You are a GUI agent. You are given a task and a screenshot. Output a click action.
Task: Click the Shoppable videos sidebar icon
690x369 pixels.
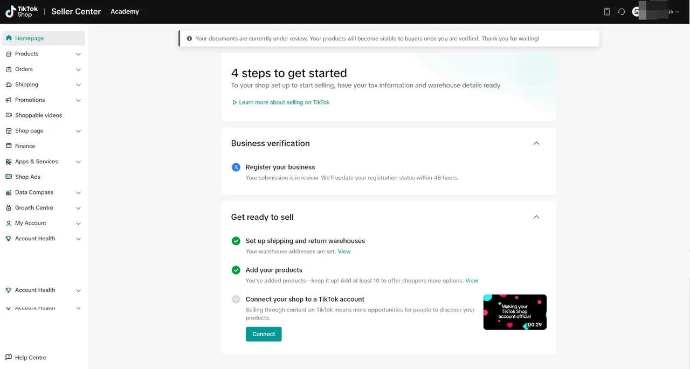coord(9,115)
